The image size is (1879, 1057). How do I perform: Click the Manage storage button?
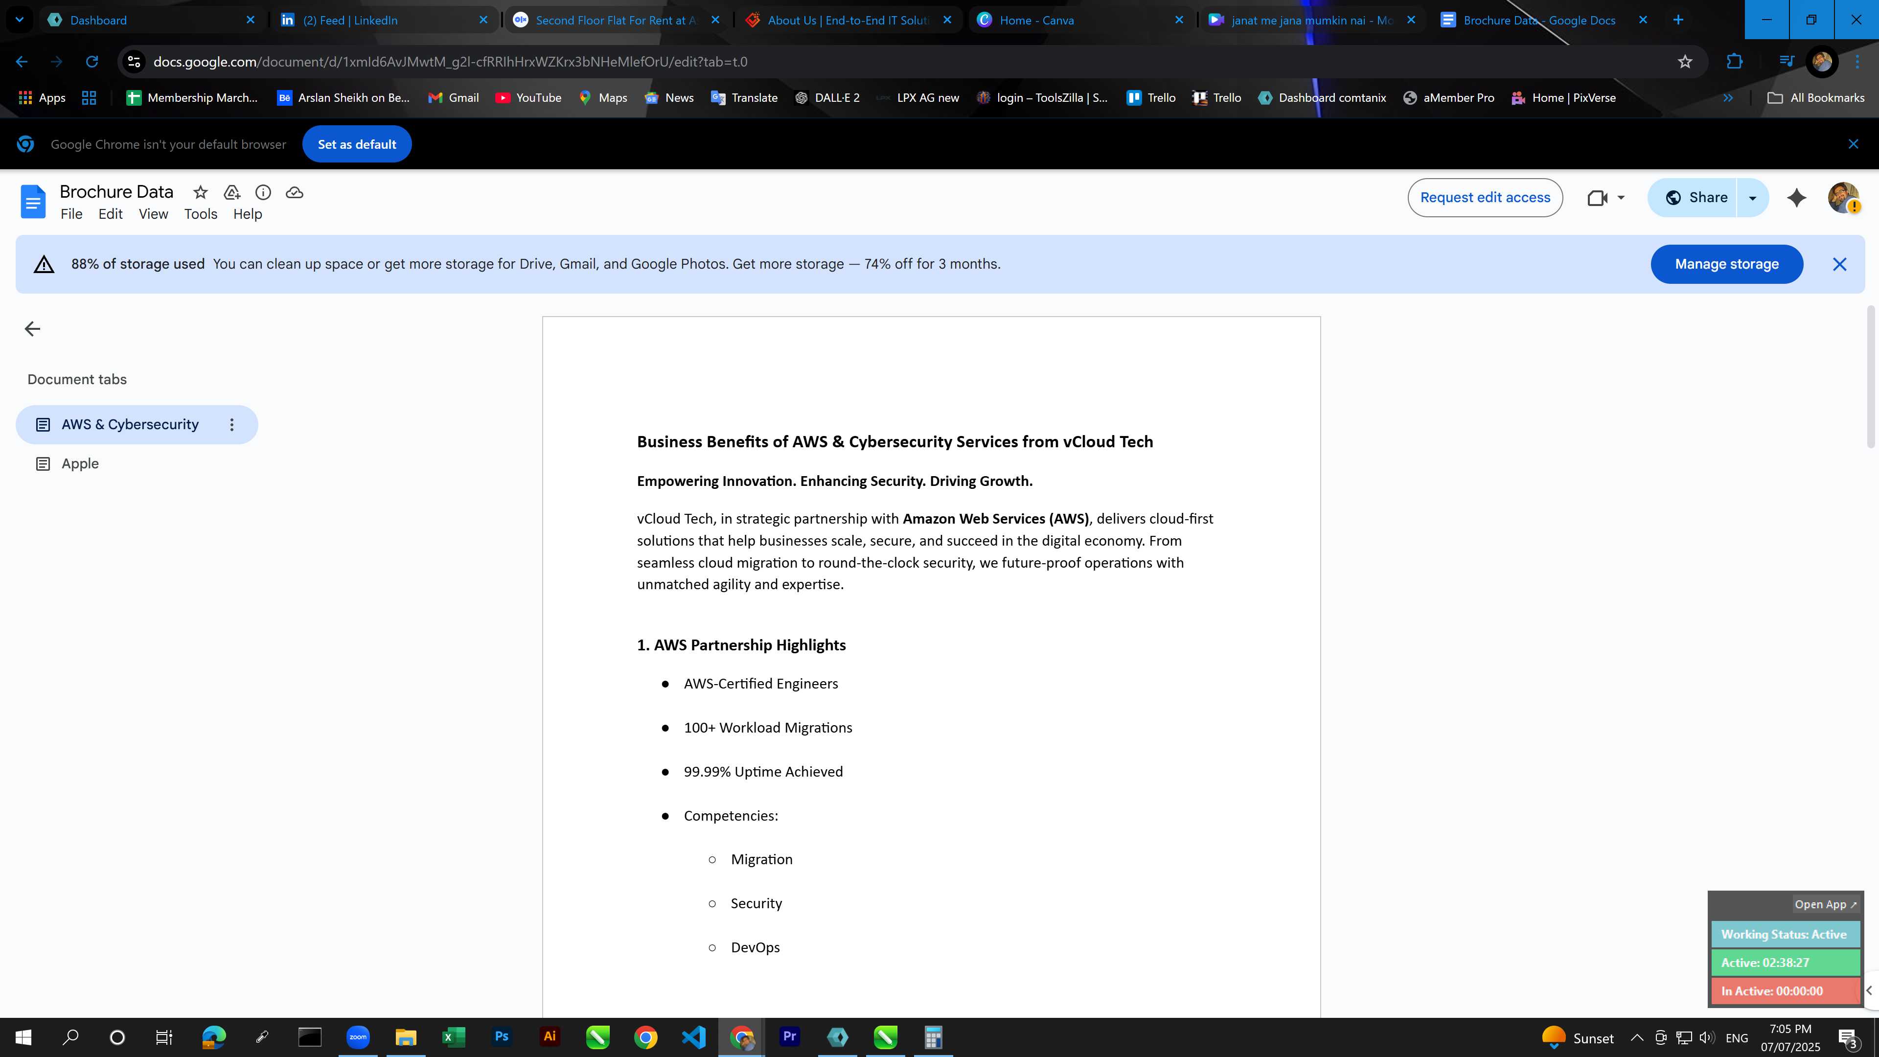tap(1726, 264)
